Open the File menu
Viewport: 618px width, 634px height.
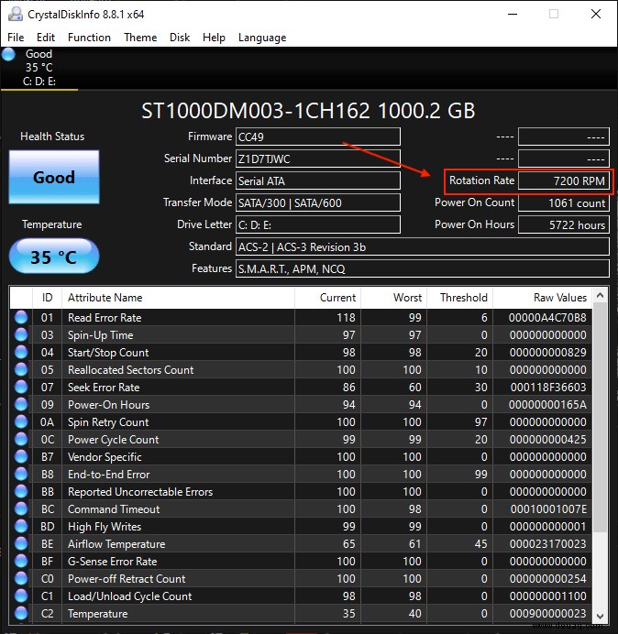click(x=16, y=38)
